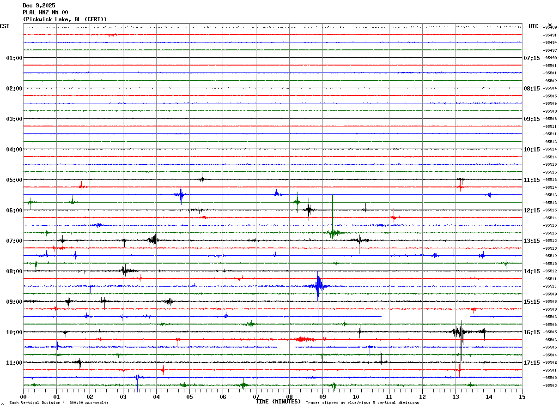Image resolution: width=559 pixels, height=409 pixels.
Task: Click the DC offset value -95497
Action: [x=550, y=50]
